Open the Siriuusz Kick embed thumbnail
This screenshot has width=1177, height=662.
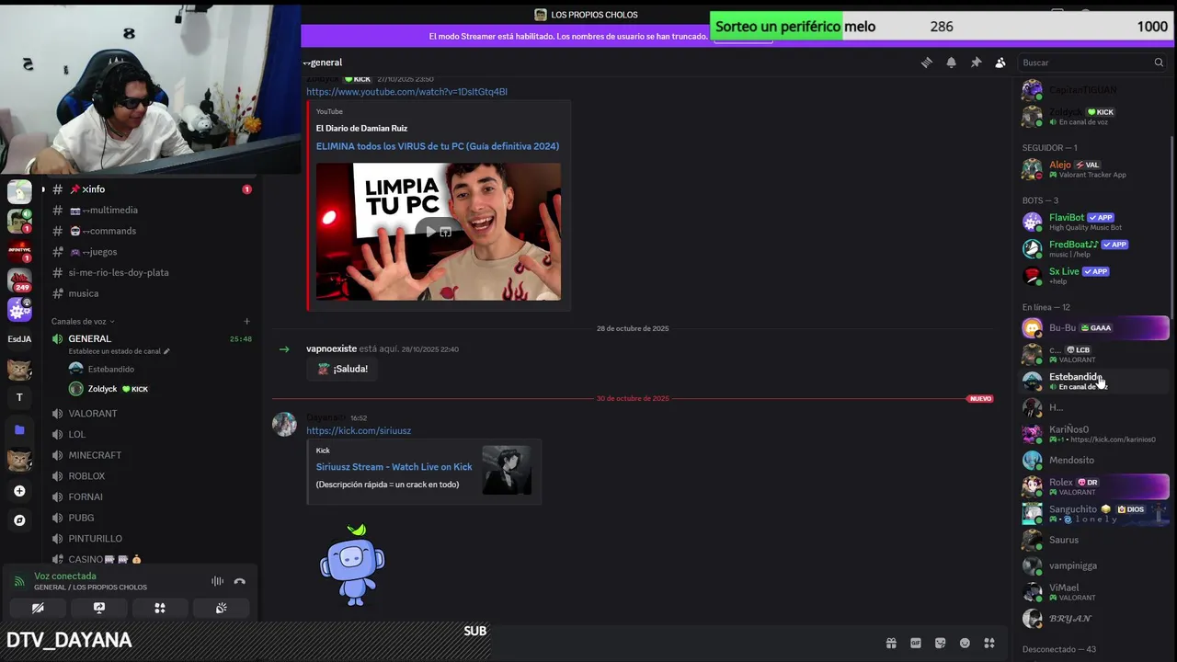point(507,471)
